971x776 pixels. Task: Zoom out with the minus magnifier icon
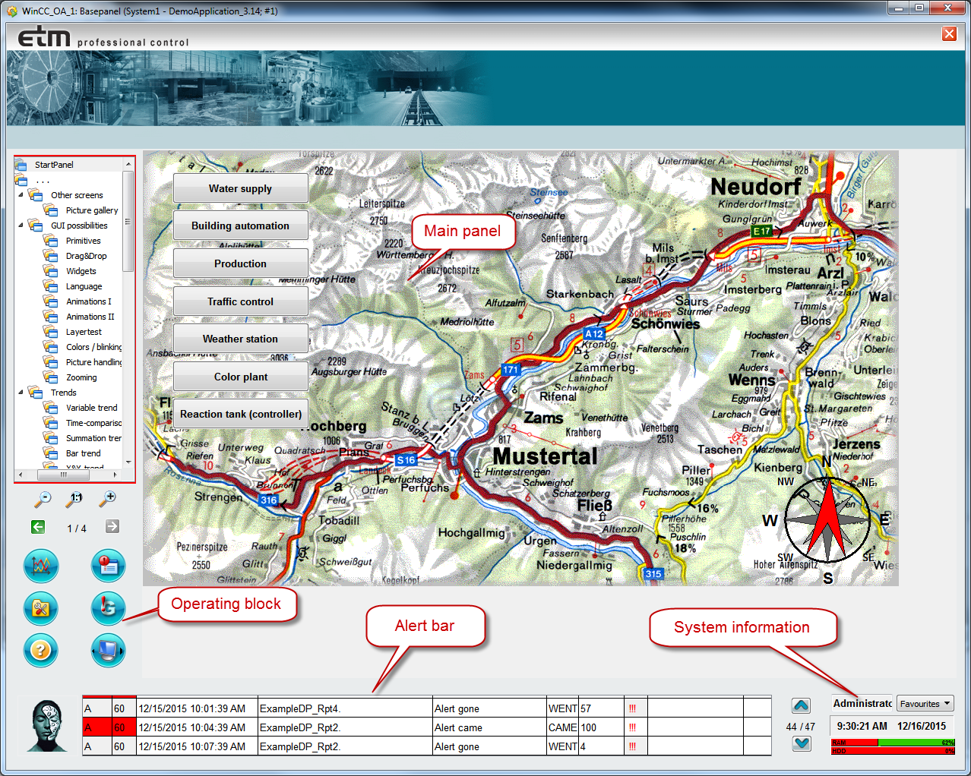point(43,498)
